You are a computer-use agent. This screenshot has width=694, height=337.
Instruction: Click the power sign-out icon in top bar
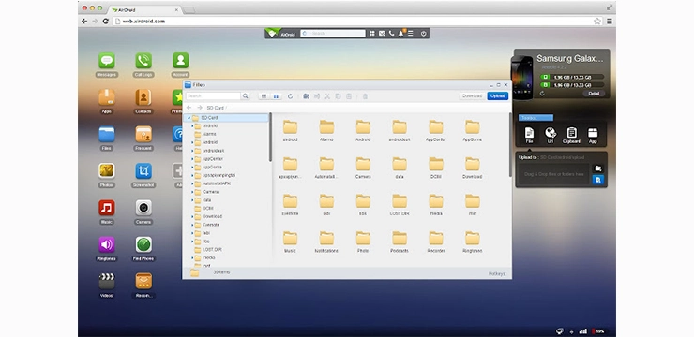point(424,34)
